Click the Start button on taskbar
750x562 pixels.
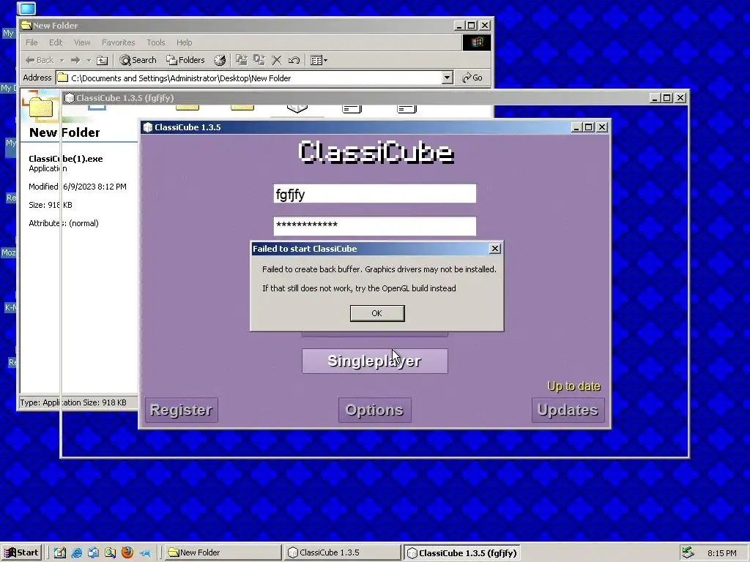click(21, 552)
